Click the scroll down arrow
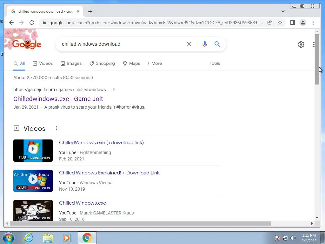Image resolution: width=325 pixels, height=244 pixels. click(x=317, y=218)
